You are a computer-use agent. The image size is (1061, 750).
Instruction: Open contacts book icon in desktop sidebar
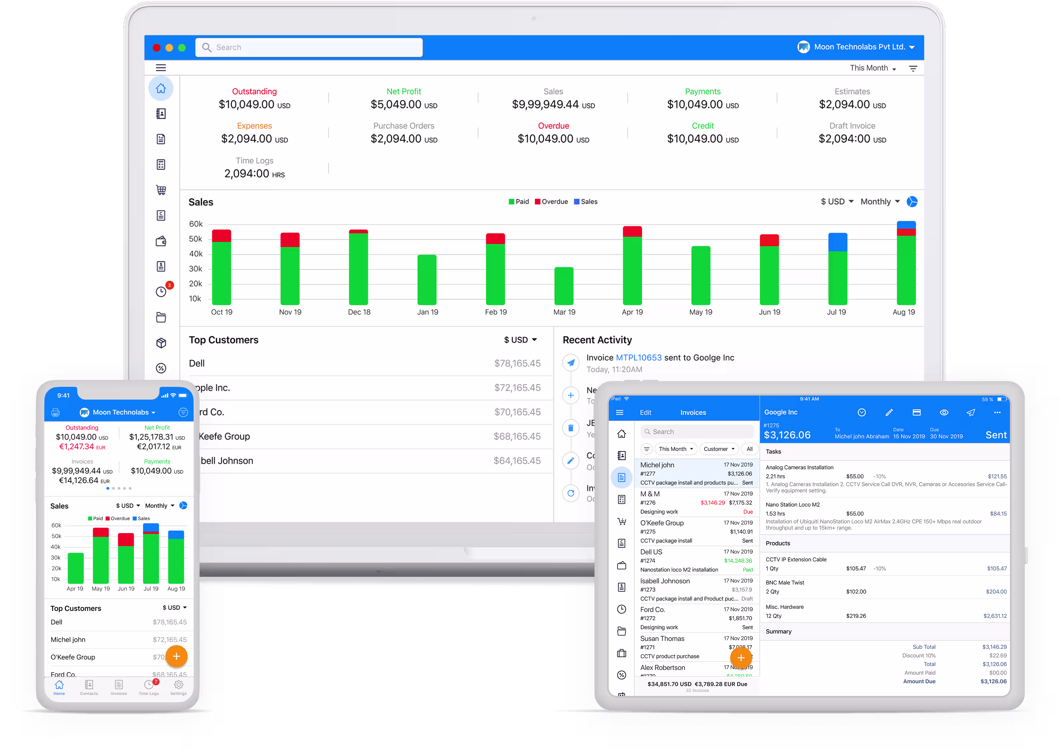coord(161,114)
